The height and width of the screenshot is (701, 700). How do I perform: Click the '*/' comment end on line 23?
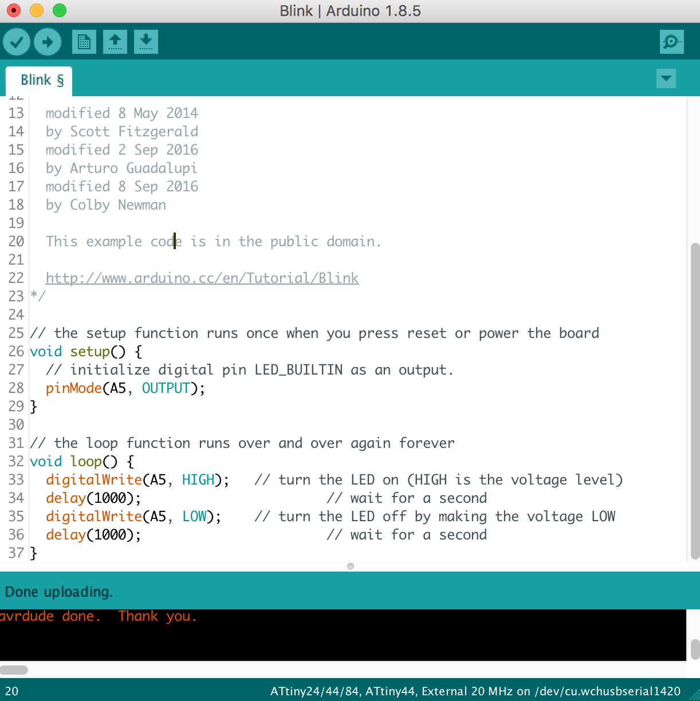click(x=37, y=297)
